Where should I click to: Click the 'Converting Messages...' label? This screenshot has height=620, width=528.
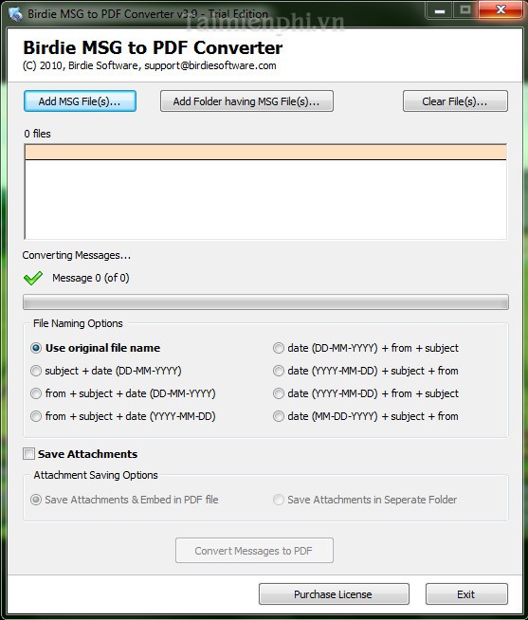77,255
